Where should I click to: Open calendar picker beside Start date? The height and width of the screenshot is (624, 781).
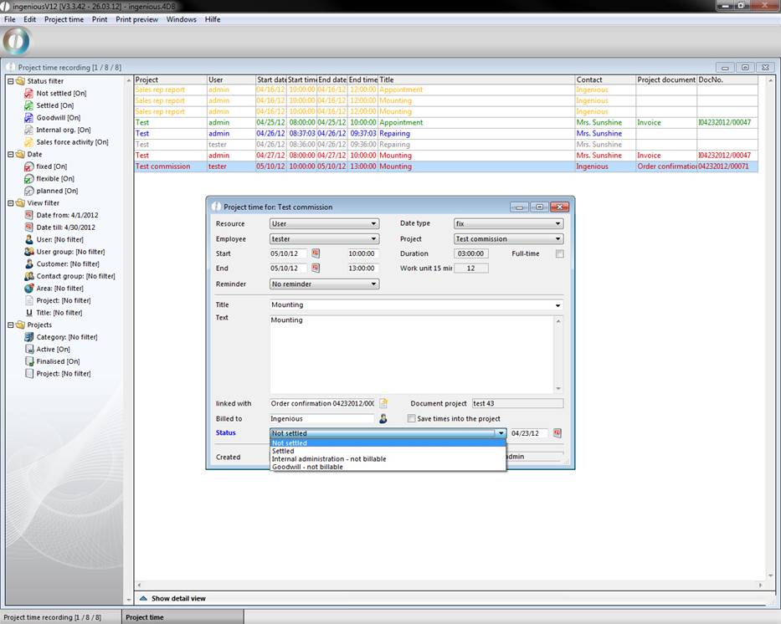316,253
